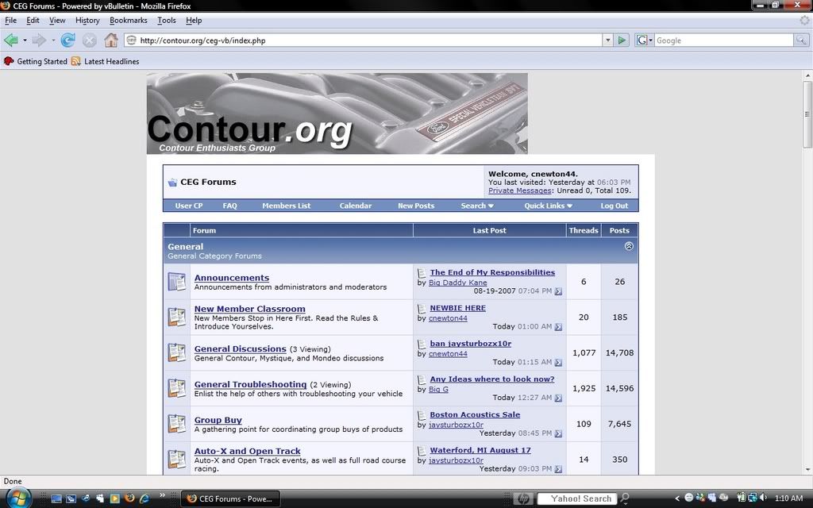Open Private Messages link

point(519,190)
